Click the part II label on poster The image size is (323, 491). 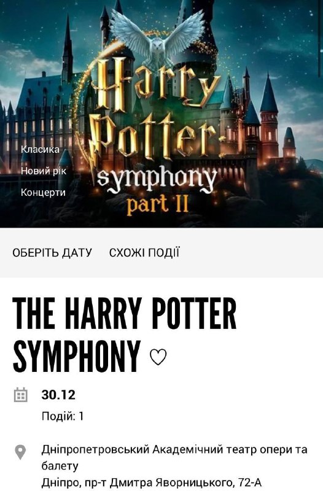(x=157, y=205)
